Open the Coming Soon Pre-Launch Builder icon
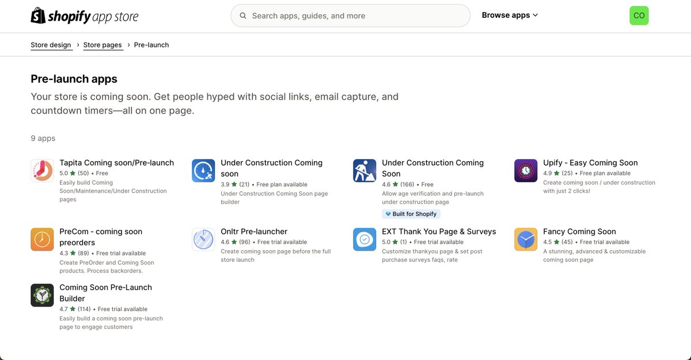Image resolution: width=691 pixels, height=360 pixels. pos(42,295)
